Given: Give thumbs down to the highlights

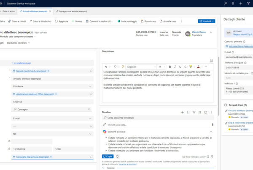Looking at the screenshot, I should click(x=212, y=157).
